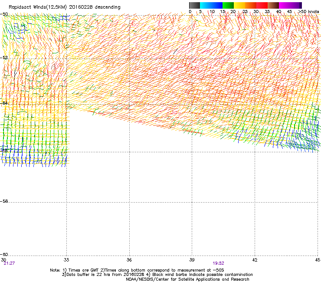321x282 pixels.
Task: Click the '-52' latitude label
Action: point(4,58)
